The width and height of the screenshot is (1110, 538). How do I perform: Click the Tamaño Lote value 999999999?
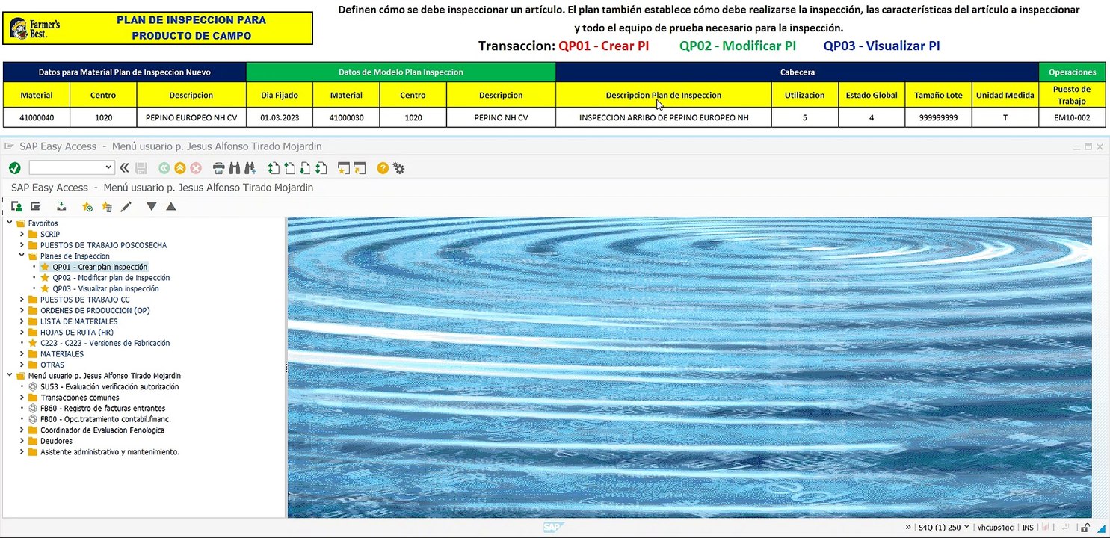pos(938,117)
